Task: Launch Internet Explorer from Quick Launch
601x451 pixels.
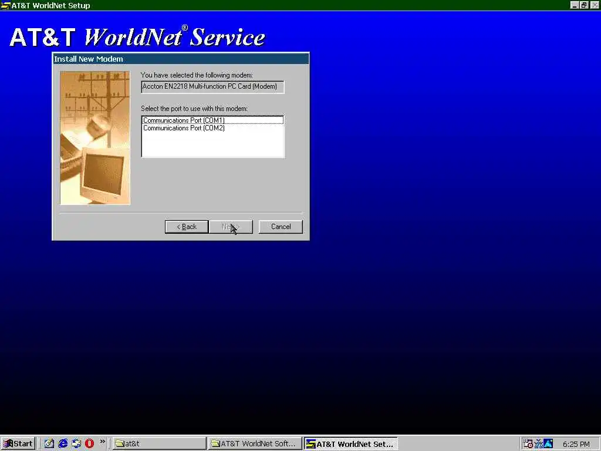Action: pos(63,443)
